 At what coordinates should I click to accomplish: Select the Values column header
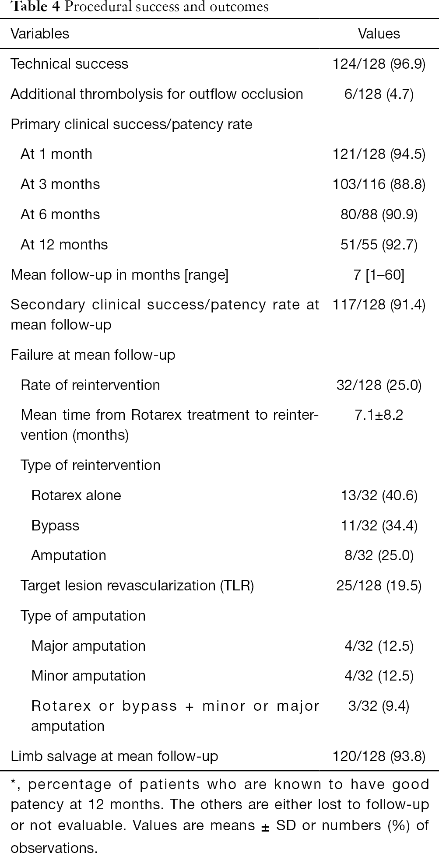379,34
